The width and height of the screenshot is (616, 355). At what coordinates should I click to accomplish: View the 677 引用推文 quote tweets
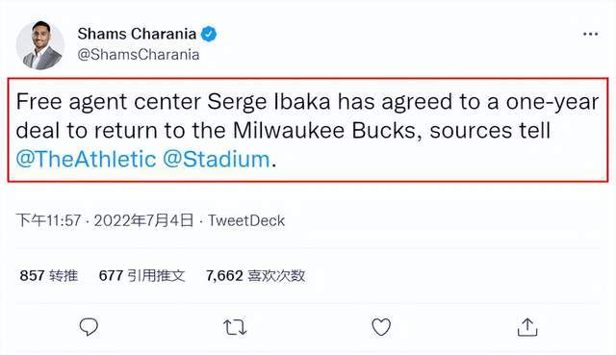click(141, 276)
